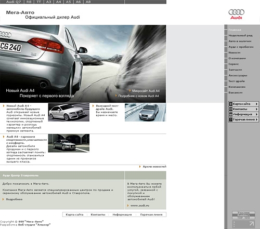This screenshot has height=229, width=260.
Task: Open the Audi Q7 tab
Action: 14,2
